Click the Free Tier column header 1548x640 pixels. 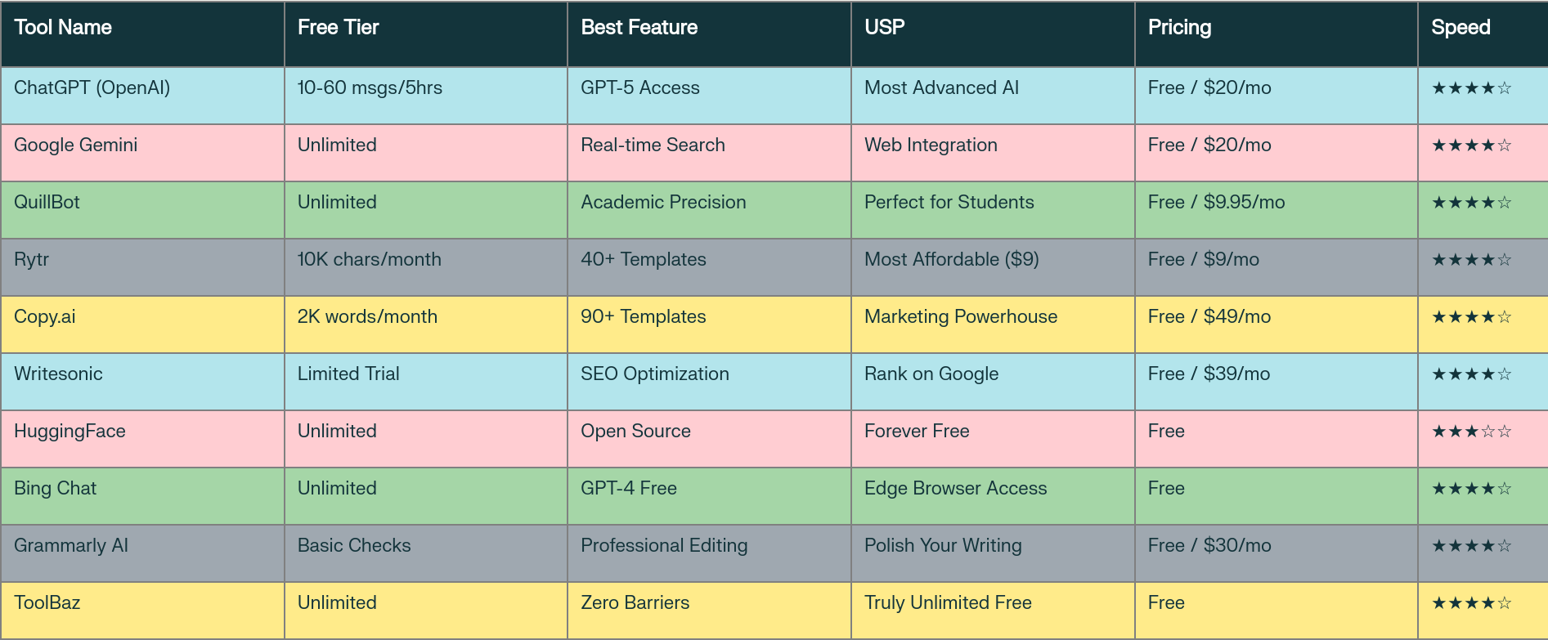[338, 28]
